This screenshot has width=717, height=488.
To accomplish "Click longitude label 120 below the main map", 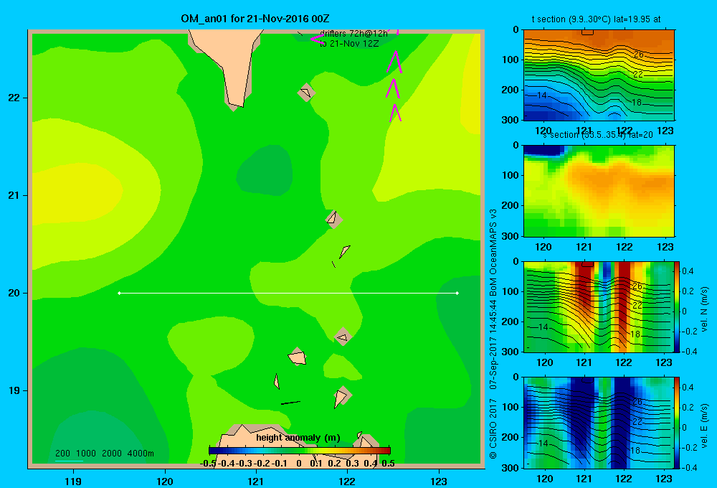I will tap(165, 481).
